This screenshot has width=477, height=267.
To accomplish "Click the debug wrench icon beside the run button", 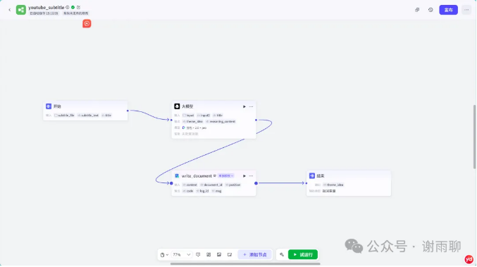I will coord(282,254).
